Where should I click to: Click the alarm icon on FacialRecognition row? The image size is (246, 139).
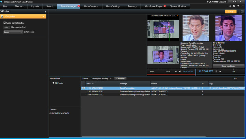83,88
